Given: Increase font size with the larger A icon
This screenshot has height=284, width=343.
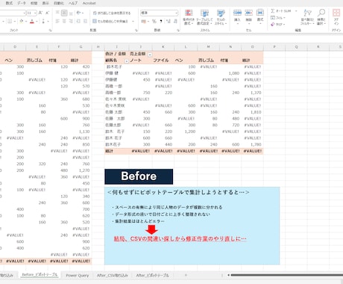Looking at the screenshot, I should (x=40, y=13).
